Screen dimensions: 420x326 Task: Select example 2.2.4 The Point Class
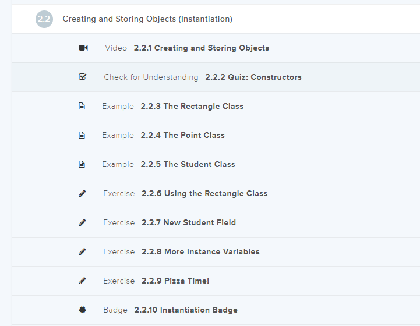pyautogui.click(x=182, y=135)
